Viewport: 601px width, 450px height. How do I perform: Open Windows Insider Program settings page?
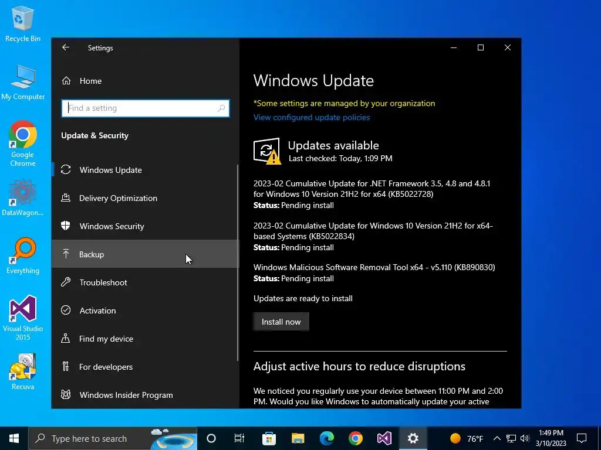click(145, 394)
